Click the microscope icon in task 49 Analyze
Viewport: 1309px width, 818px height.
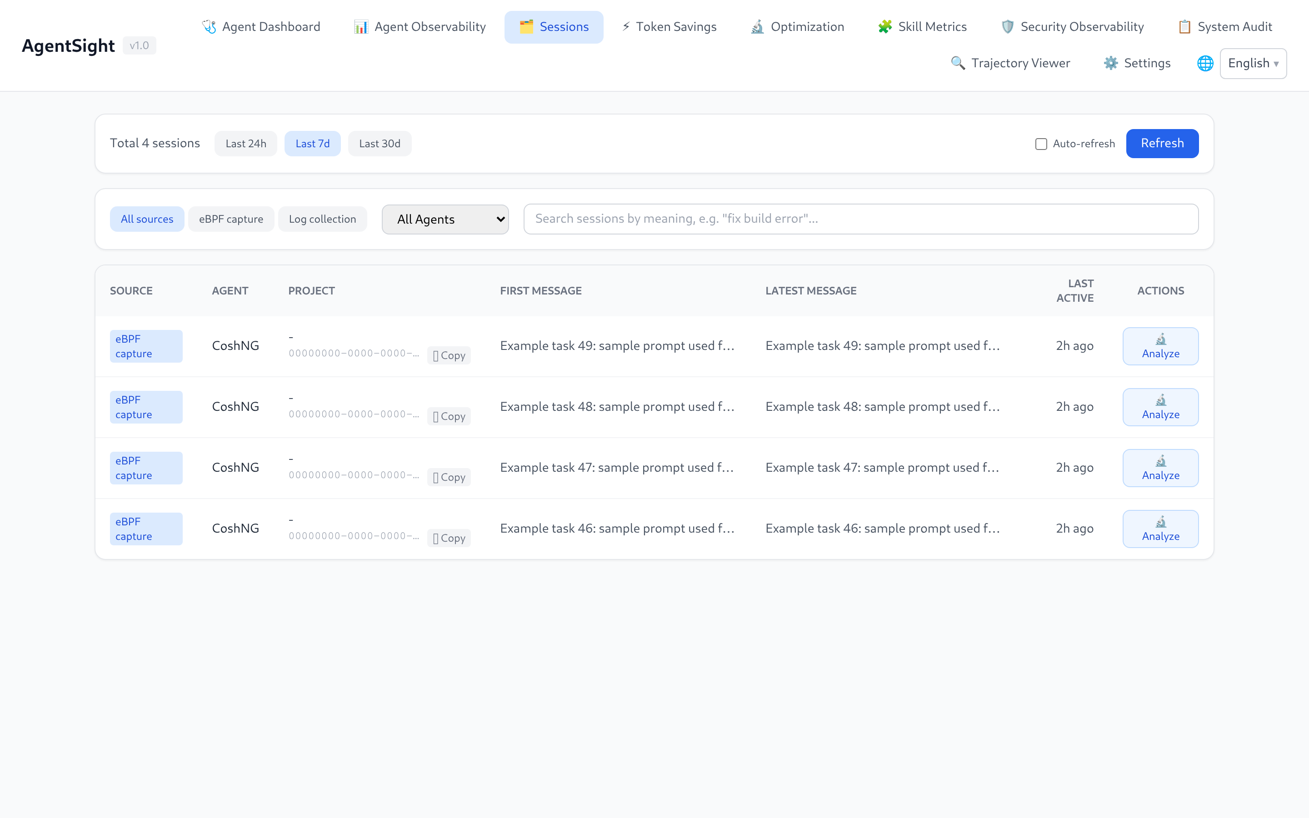click(1161, 339)
